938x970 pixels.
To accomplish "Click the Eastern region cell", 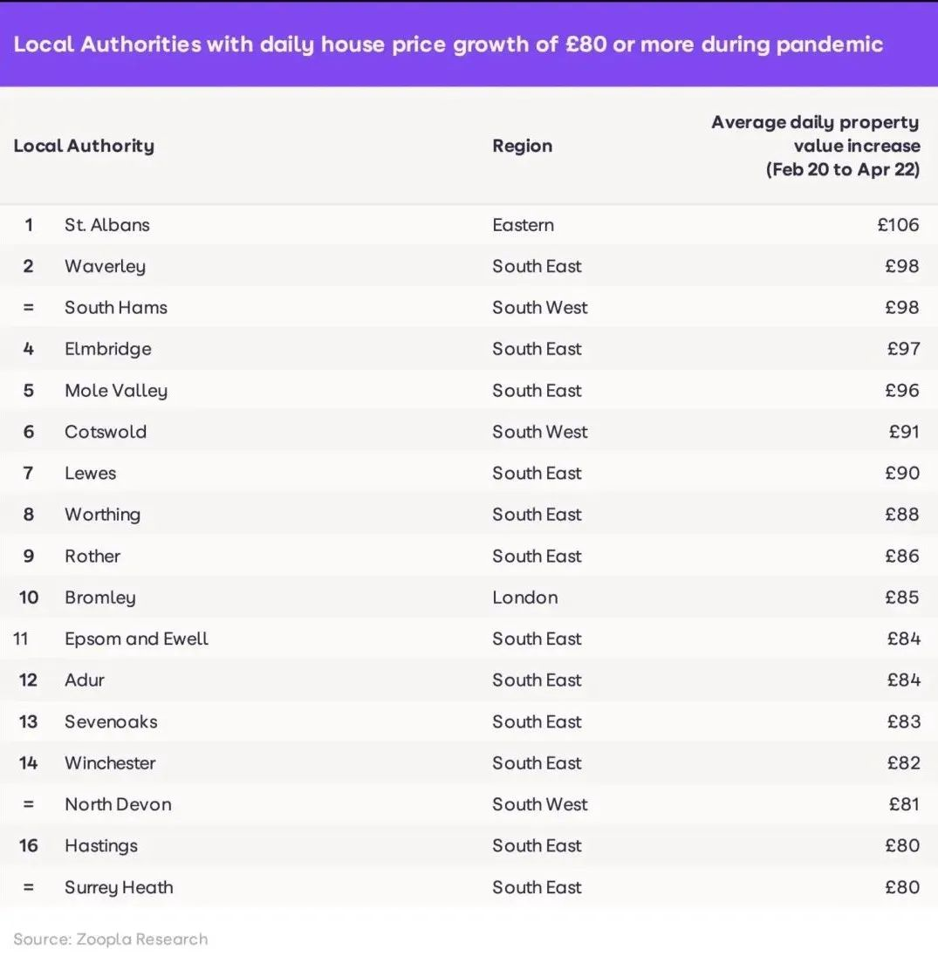I will pos(523,225).
